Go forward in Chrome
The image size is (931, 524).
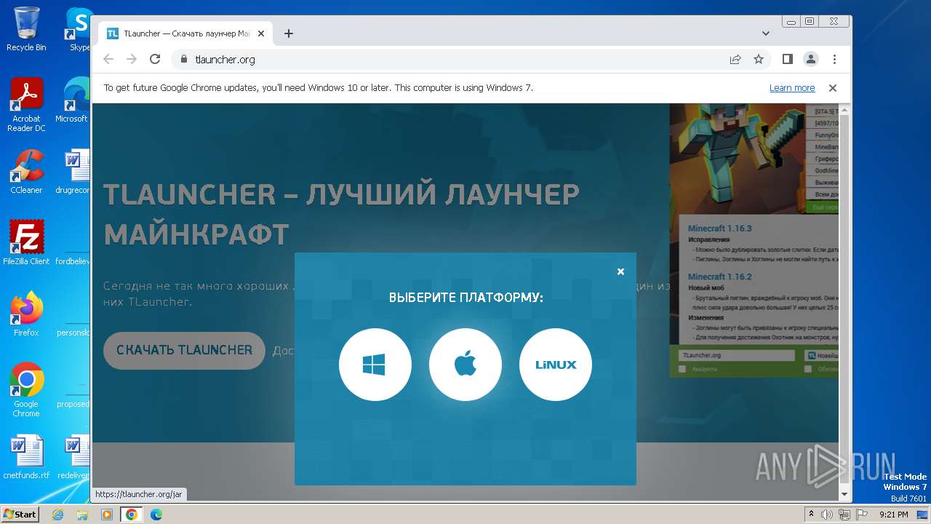(x=132, y=60)
